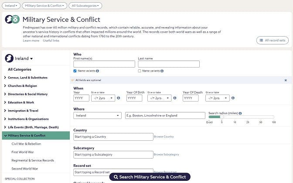Click Browse Subcategory link
Screen dimensions: 293x183
(166, 154)
